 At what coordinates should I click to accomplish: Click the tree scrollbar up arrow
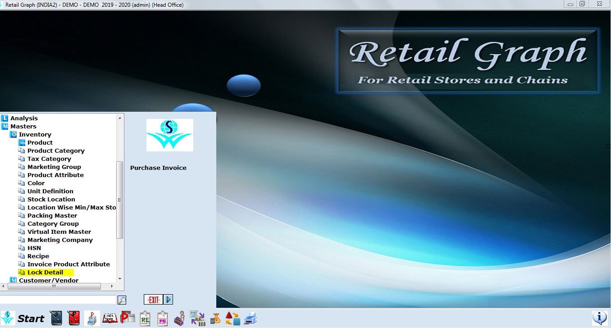point(120,118)
